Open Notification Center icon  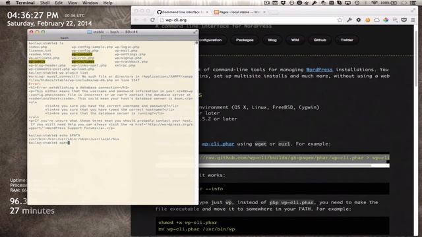pyautogui.click(x=413, y=3)
